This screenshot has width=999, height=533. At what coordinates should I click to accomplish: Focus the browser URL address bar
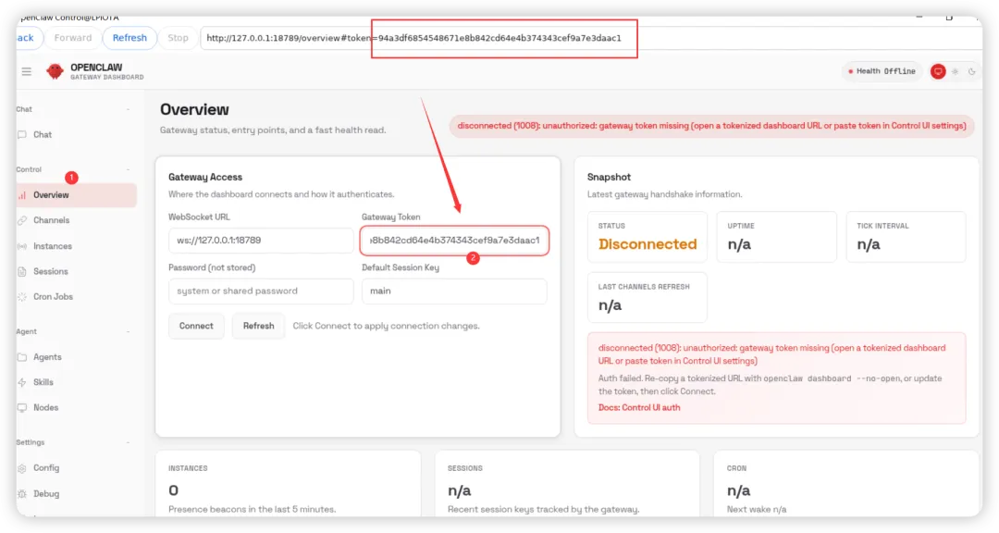591,38
